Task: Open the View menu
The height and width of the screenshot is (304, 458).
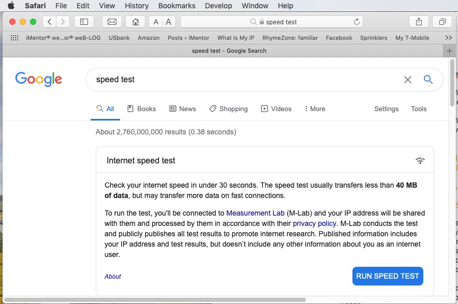Action: 107,6
